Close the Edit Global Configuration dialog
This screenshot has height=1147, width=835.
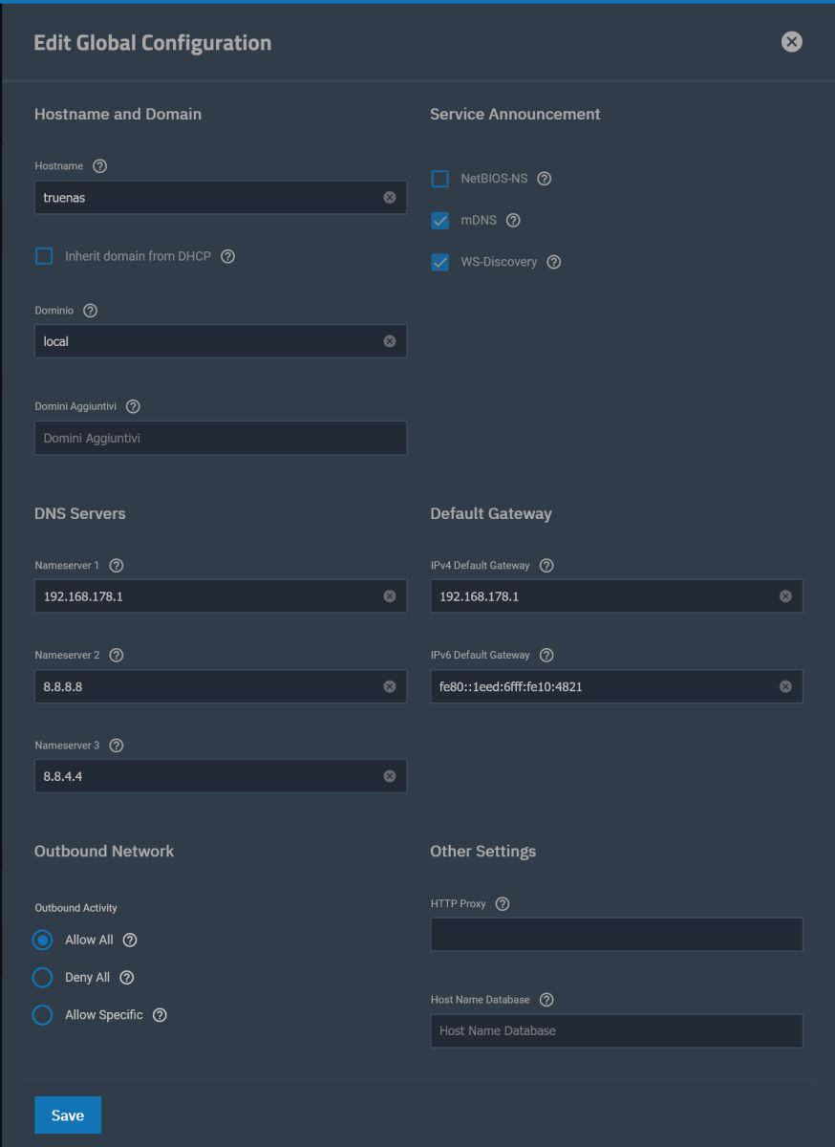pos(790,41)
